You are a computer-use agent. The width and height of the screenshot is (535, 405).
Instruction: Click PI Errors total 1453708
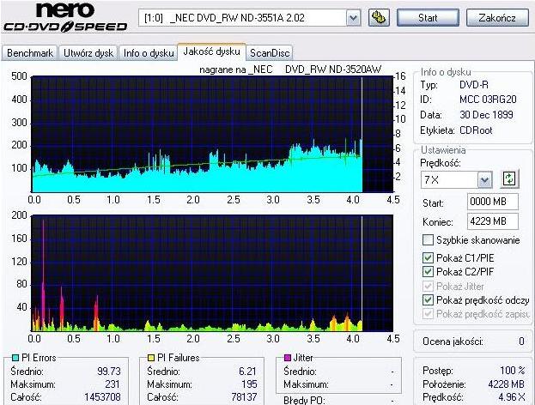(x=102, y=397)
